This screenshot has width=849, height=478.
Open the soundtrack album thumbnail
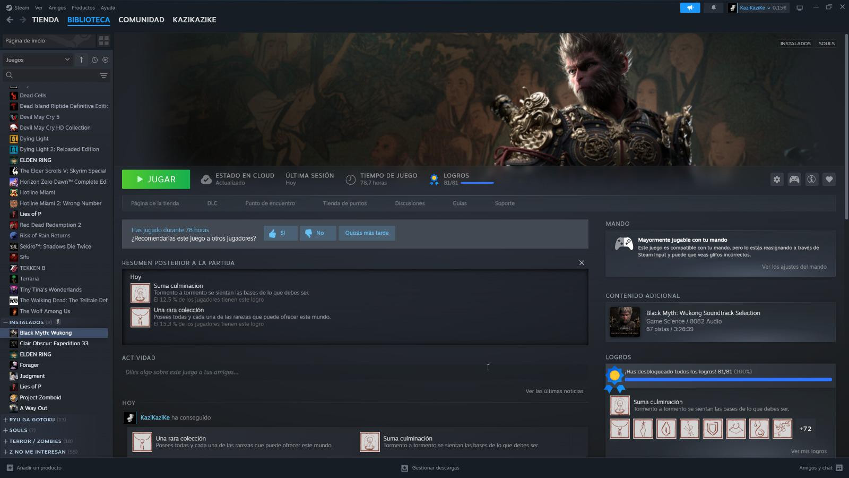[x=625, y=322]
